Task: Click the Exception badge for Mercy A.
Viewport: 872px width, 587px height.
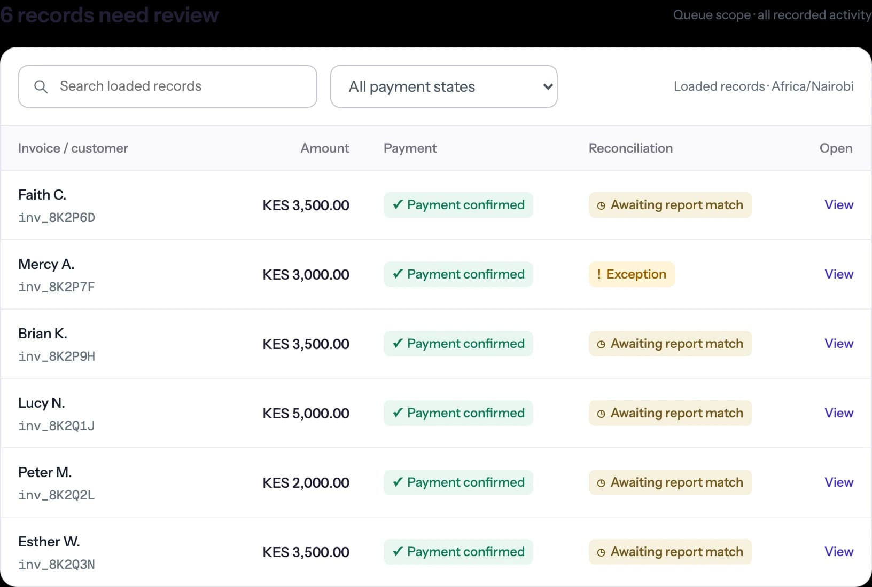Action: click(x=632, y=274)
